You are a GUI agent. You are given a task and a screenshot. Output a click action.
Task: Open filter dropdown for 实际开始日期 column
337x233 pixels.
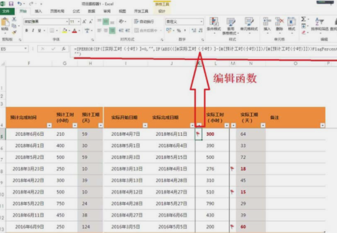point(146,125)
